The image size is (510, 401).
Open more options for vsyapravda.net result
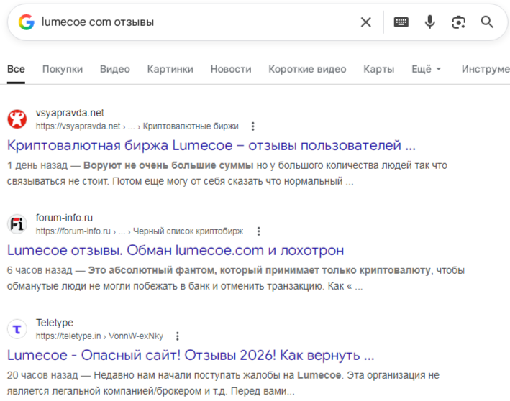(x=252, y=126)
